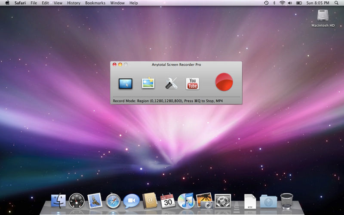Image resolution: width=344 pixels, height=215 pixels.
Task: Open the Safari application menu
Action: [20, 3]
